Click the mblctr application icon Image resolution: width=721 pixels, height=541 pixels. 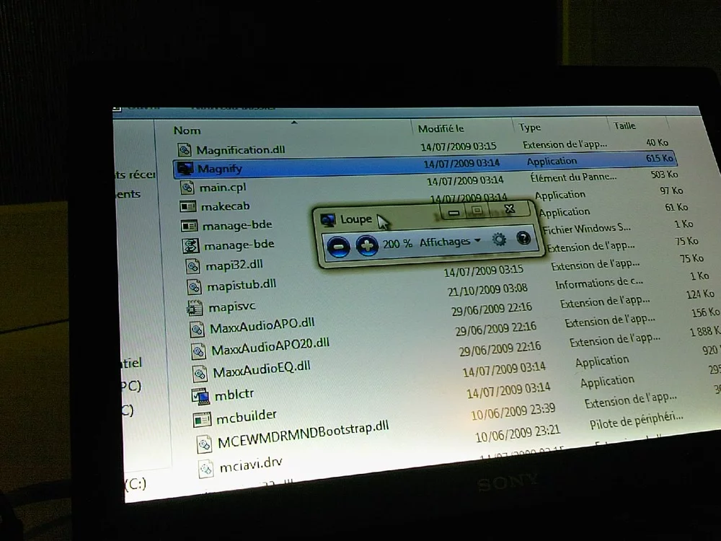pyautogui.click(x=201, y=396)
